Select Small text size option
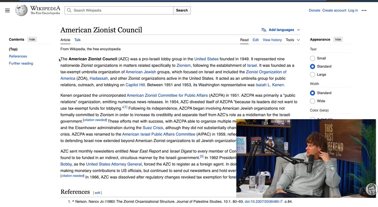The height and width of the screenshot is (207, 378). pos(312,58)
